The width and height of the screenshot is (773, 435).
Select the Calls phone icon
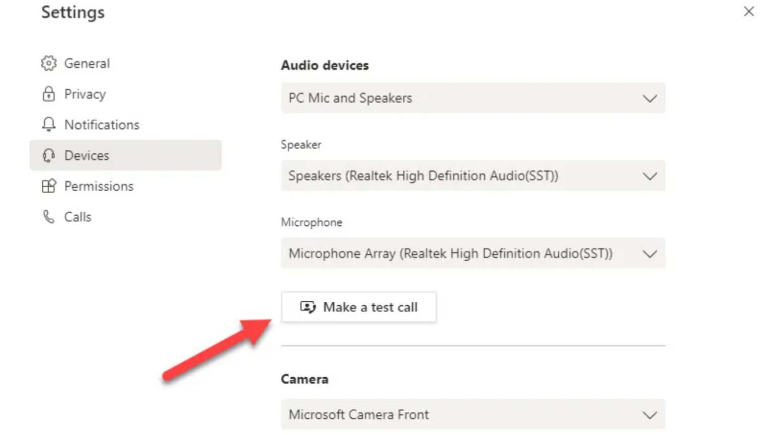pyautogui.click(x=48, y=217)
